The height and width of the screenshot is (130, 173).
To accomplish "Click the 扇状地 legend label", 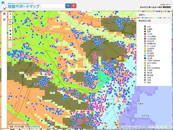I will click(x=150, y=51).
